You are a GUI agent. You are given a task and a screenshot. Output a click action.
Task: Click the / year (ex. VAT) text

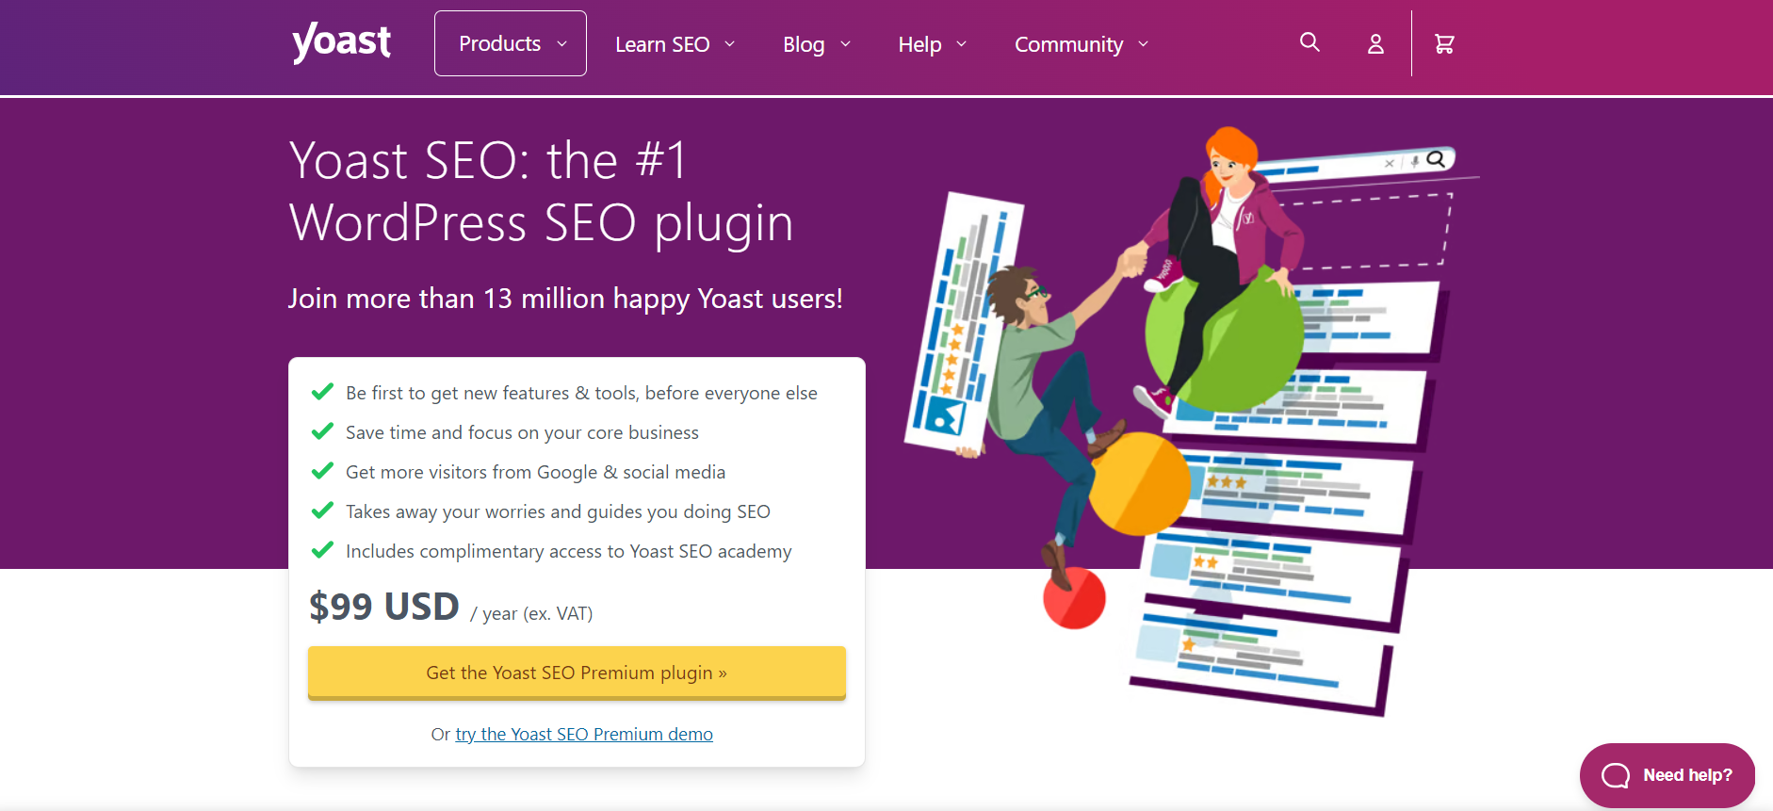[x=531, y=614]
